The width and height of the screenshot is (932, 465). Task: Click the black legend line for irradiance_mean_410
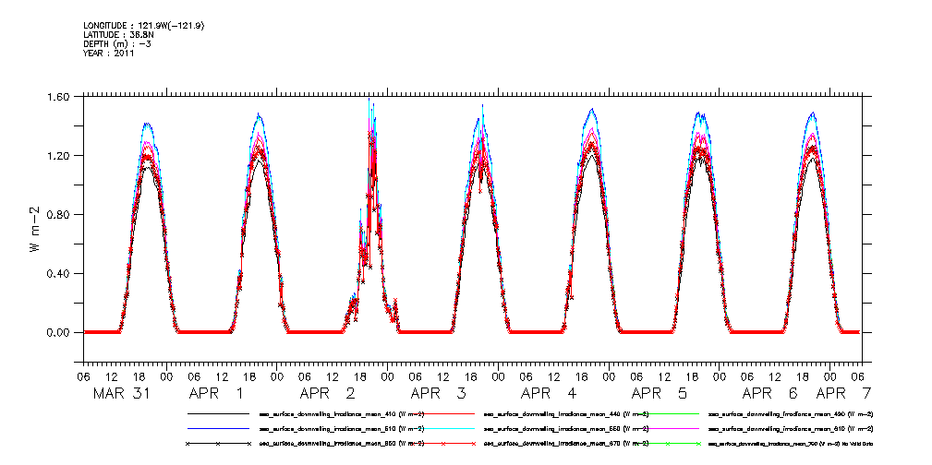[x=218, y=413]
